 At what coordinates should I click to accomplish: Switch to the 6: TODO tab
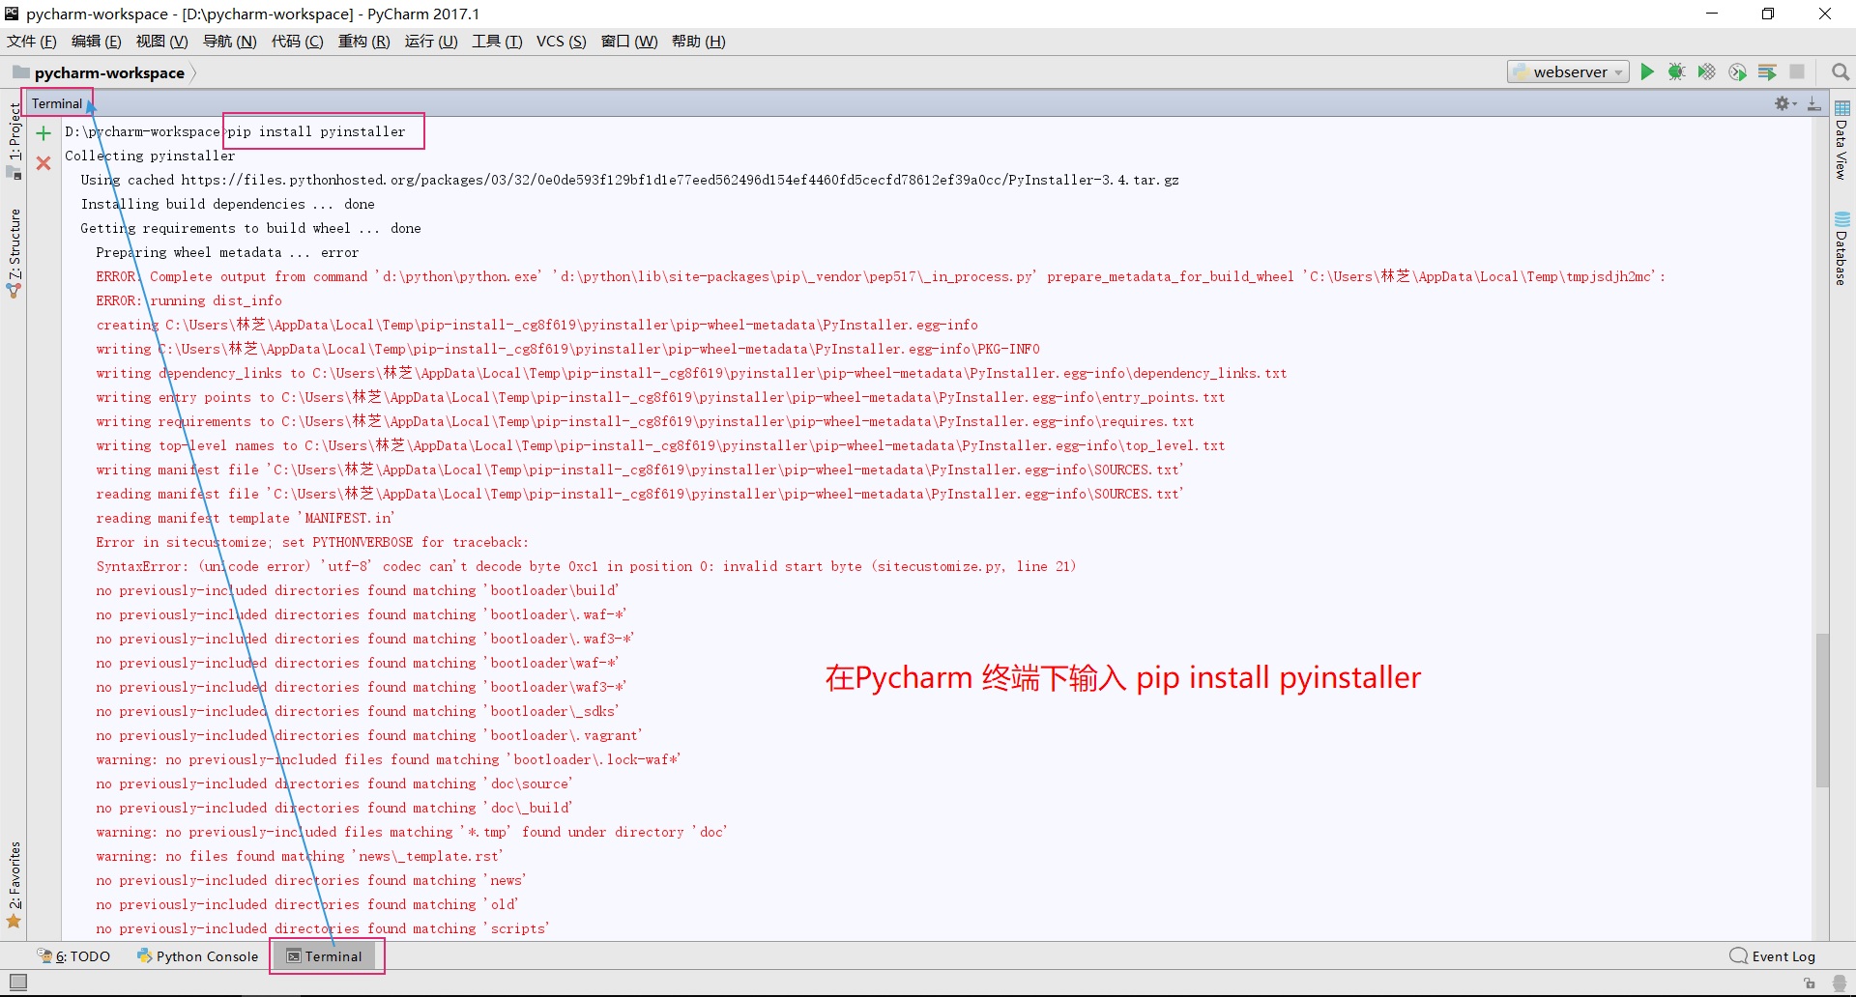point(74,956)
